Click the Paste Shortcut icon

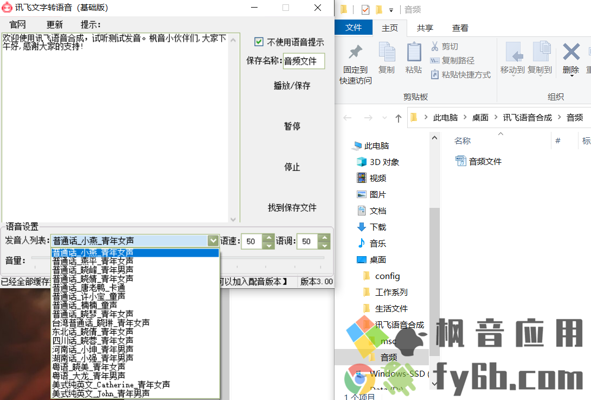pos(435,74)
